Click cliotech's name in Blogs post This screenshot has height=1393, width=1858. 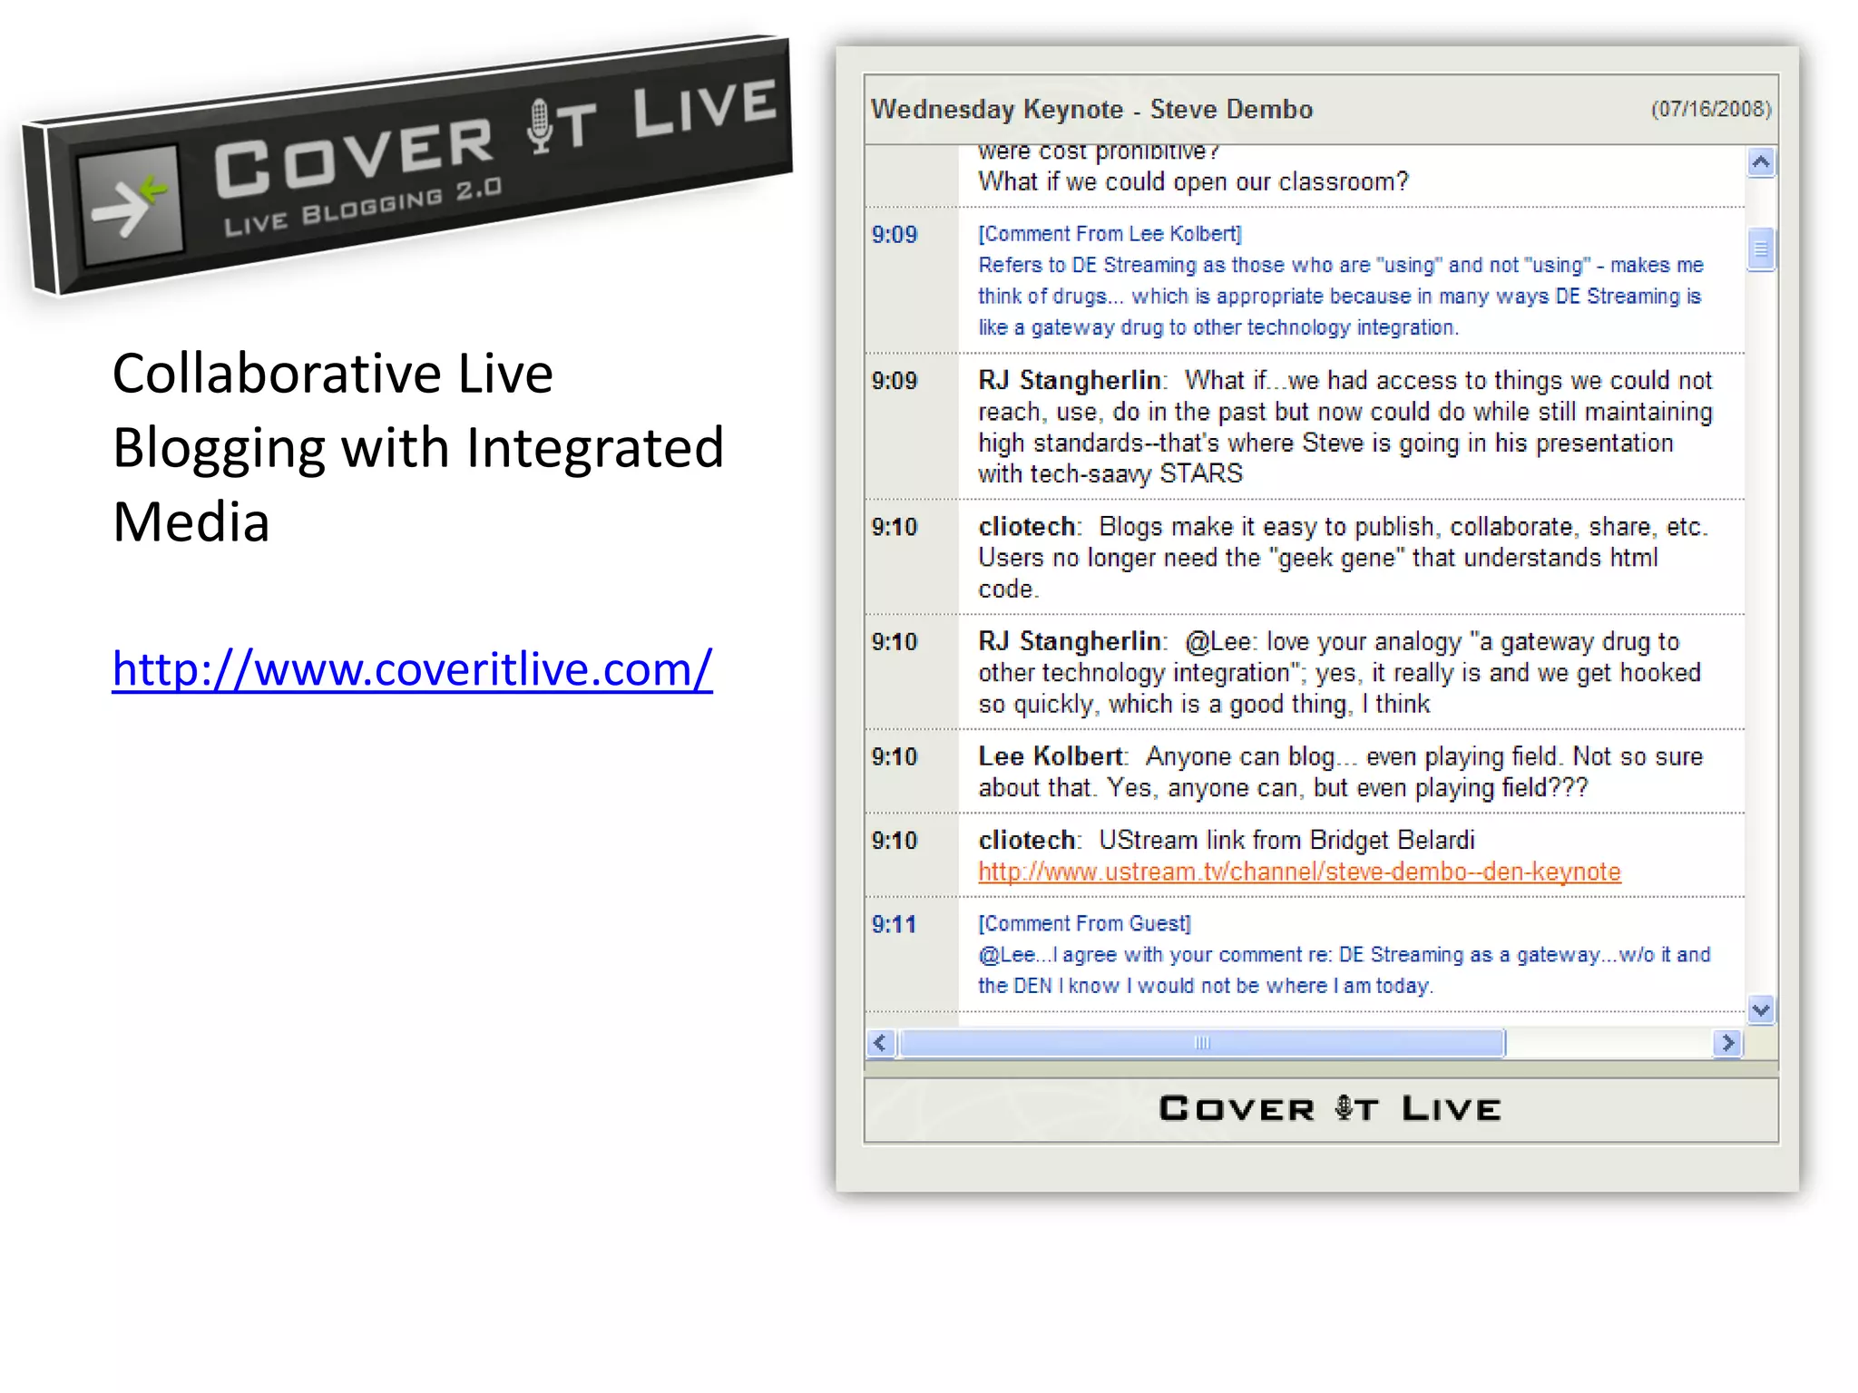click(1026, 527)
